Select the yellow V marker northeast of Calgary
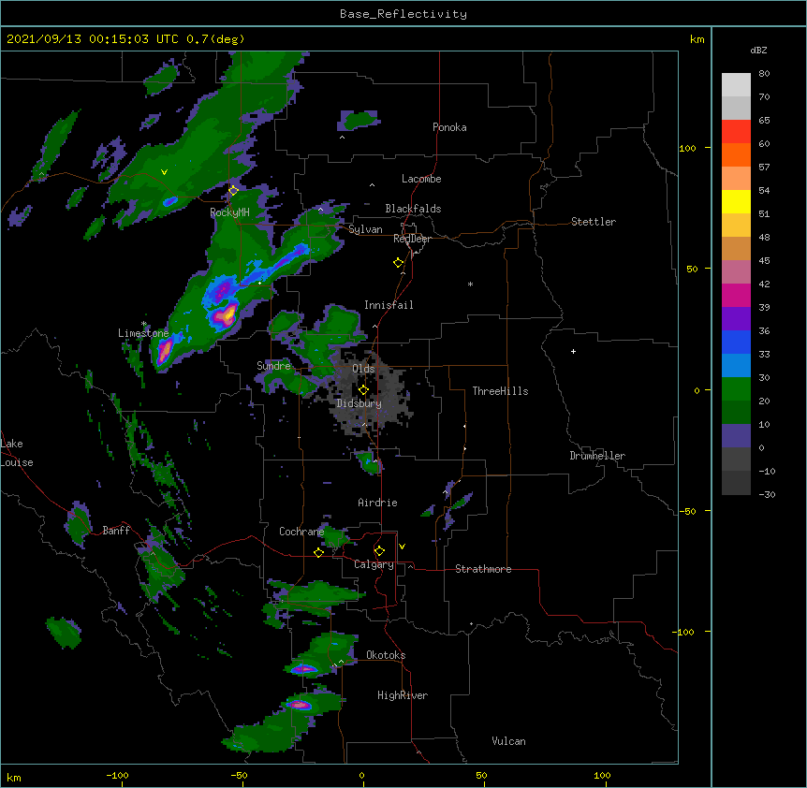Viewport: 807px width, 788px height. click(402, 547)
